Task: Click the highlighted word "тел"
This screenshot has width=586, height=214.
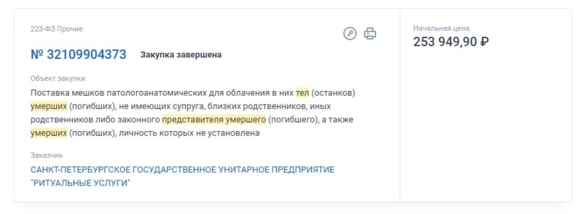Action: click(302, 93)
